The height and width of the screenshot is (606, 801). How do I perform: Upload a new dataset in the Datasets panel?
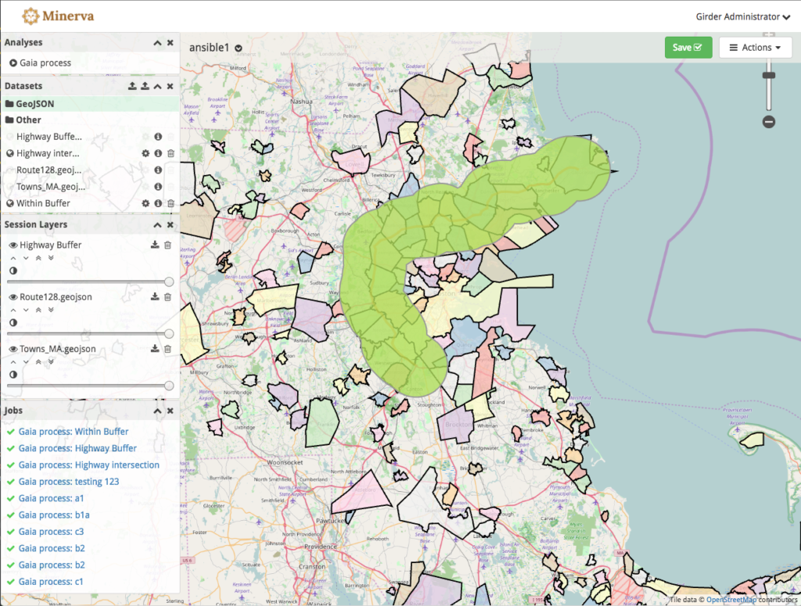pos(133,86)
